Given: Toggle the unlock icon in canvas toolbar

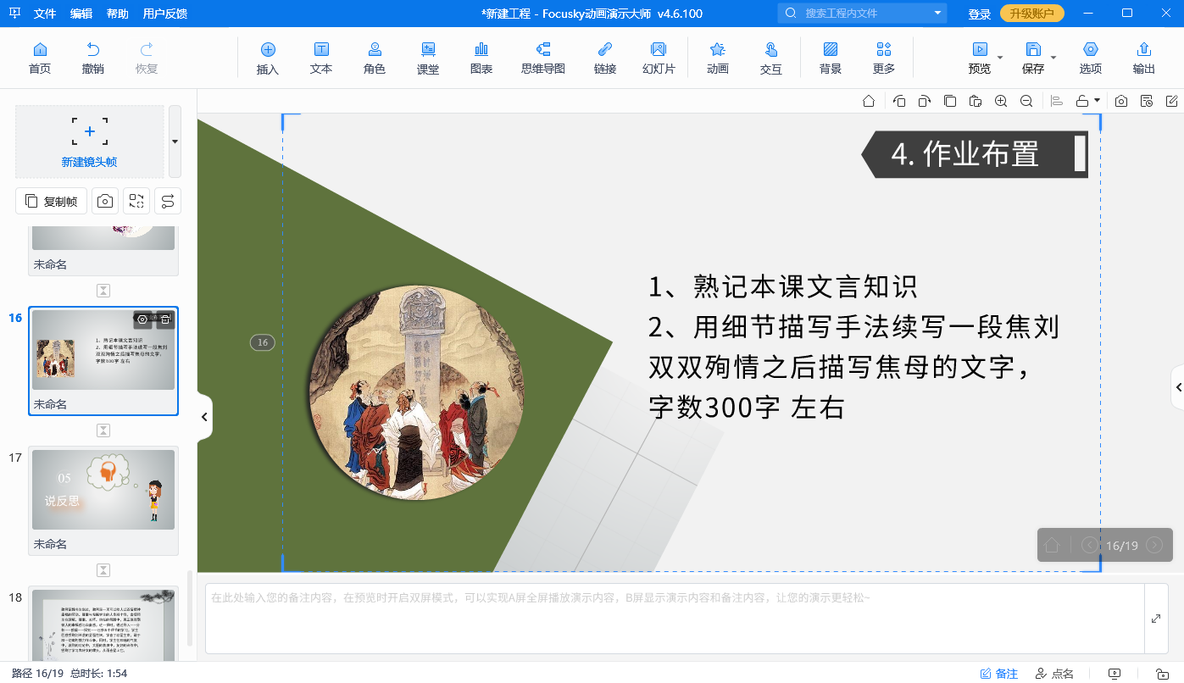Looking at the screenshot, I should pos(1082,101).
